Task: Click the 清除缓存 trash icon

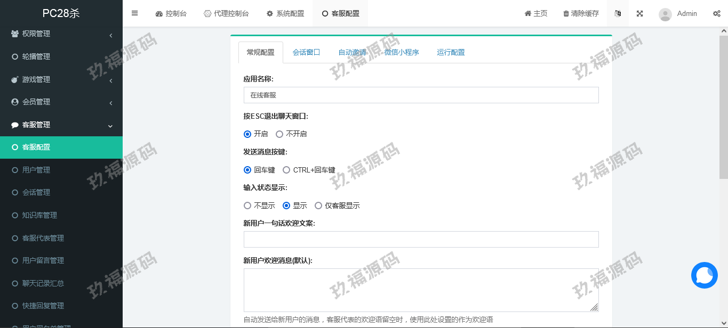Action: pos(566,13)
